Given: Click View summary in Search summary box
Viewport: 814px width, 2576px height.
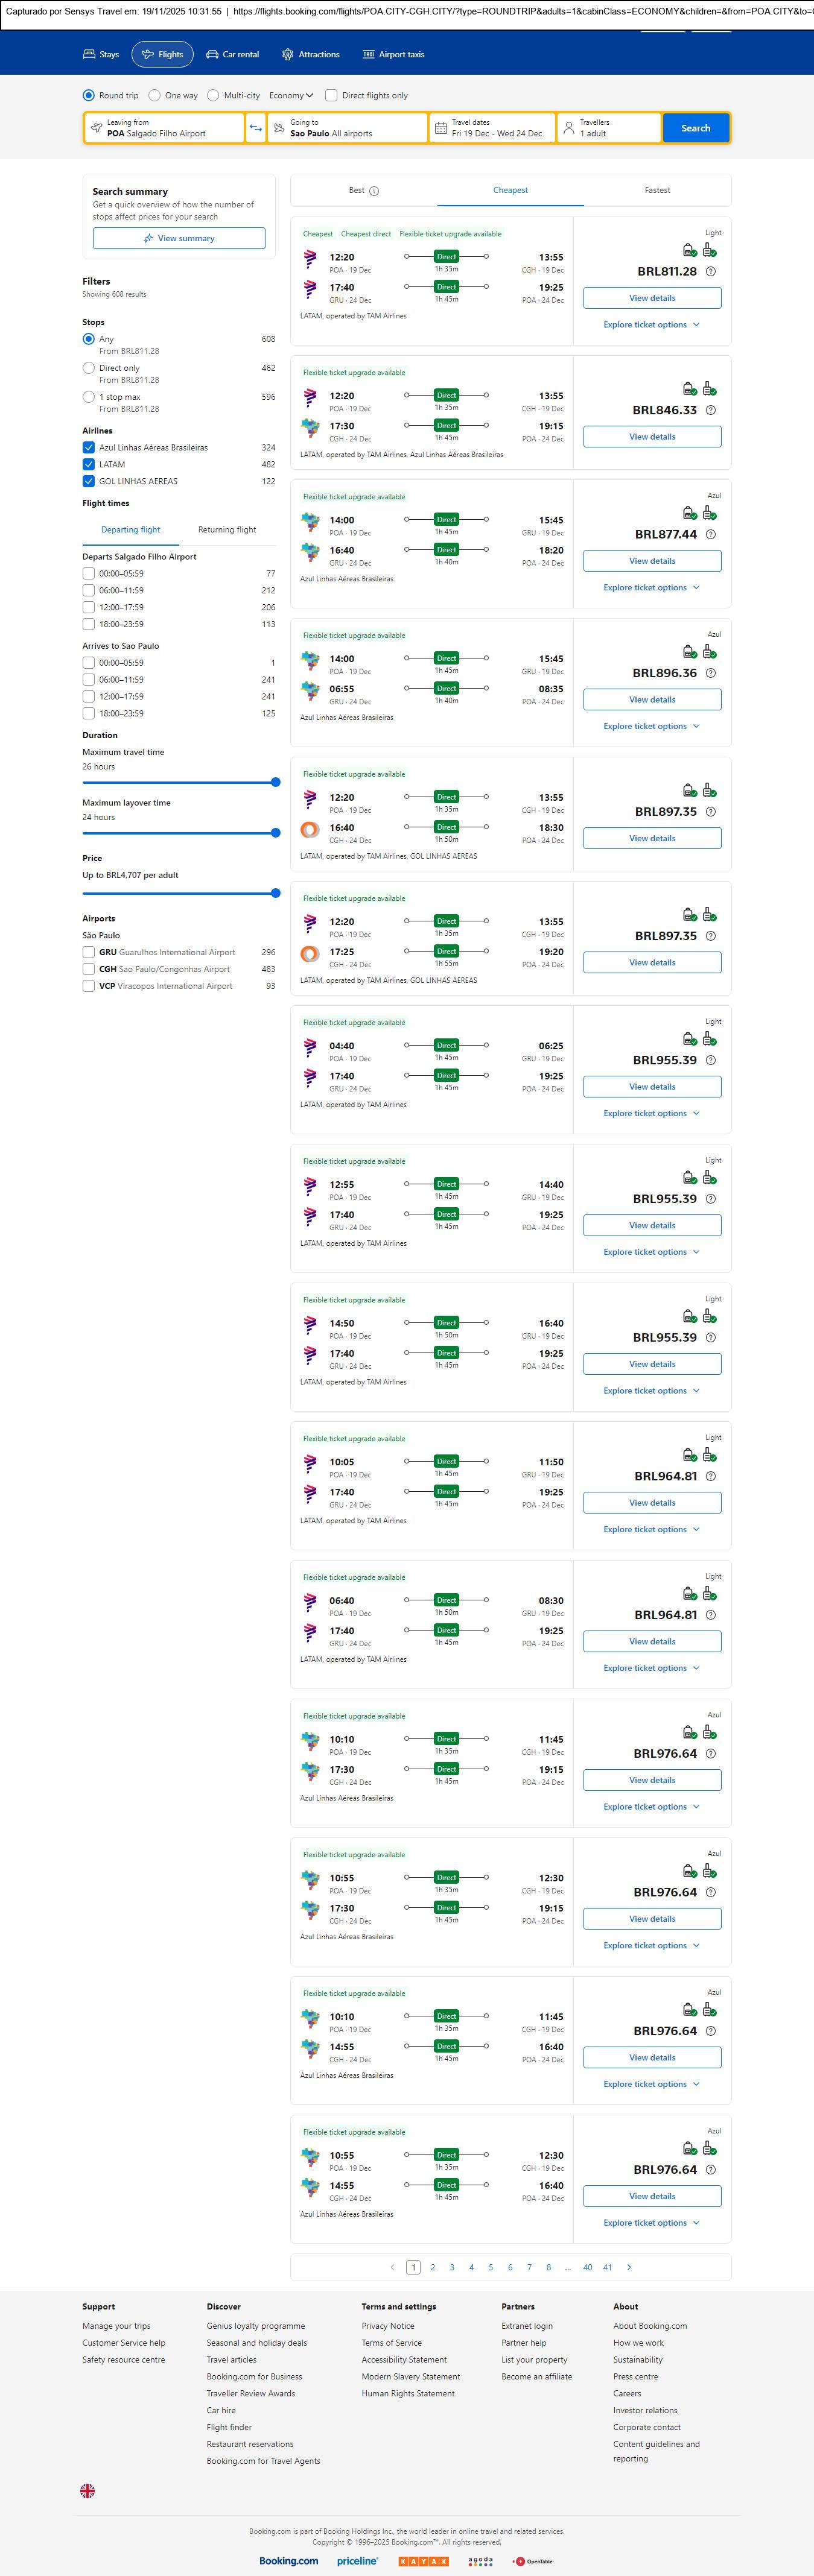Looking at the screenshot, I should pos(179,238).
